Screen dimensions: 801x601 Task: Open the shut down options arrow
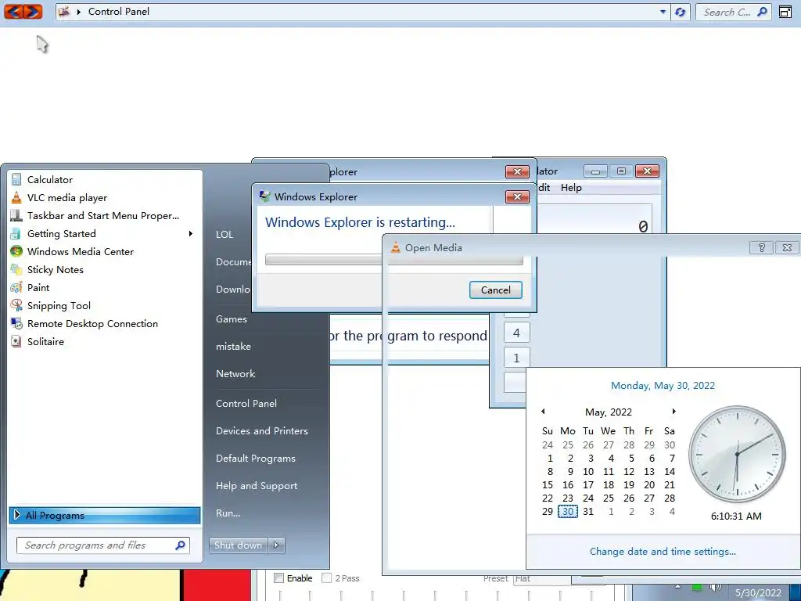(276, 545)
